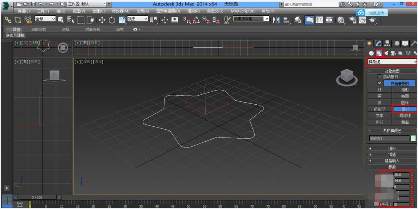The height and width of the screenshot is (209, 418).
Task: Toggle the 自动栅格 checkbox
Action: (x=379, y=77)
